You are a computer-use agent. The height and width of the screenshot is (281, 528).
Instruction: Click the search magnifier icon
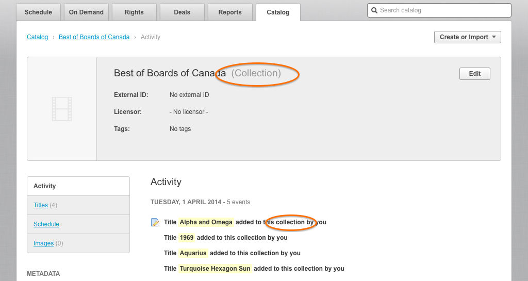374,10
